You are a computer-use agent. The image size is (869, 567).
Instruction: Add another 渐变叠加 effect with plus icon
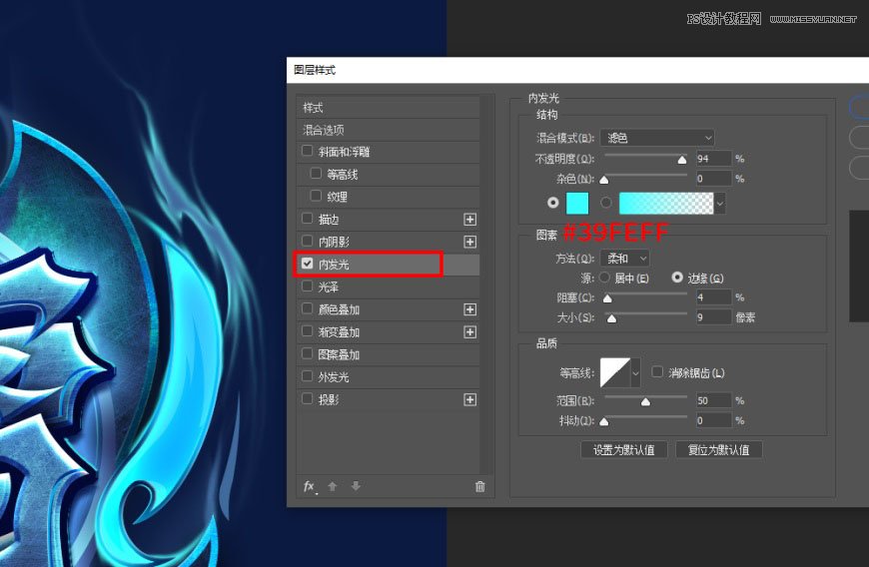click(470, 332)
